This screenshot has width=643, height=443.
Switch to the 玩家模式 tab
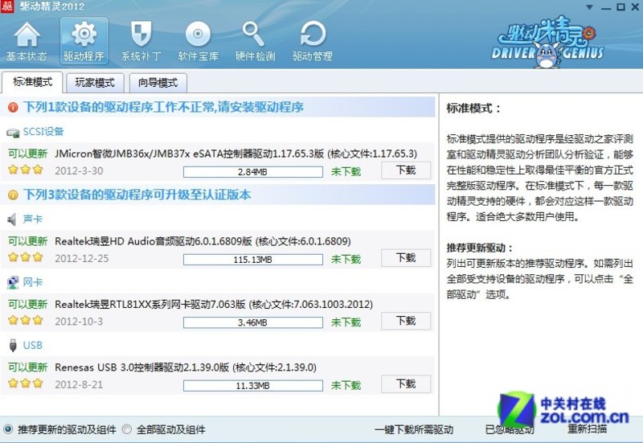pyautogui.click(x=95, y=83)
